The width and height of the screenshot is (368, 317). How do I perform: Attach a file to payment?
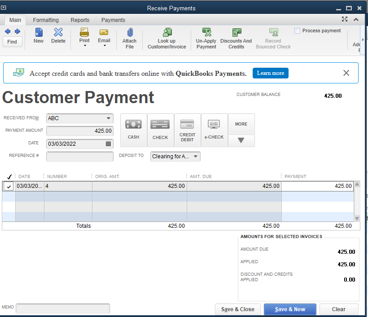coord(130,39)
